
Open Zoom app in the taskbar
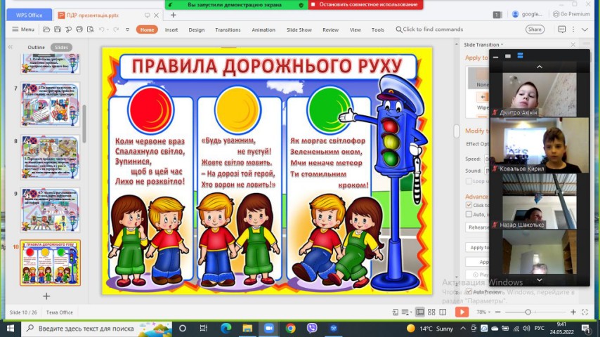tap(268, 328)
